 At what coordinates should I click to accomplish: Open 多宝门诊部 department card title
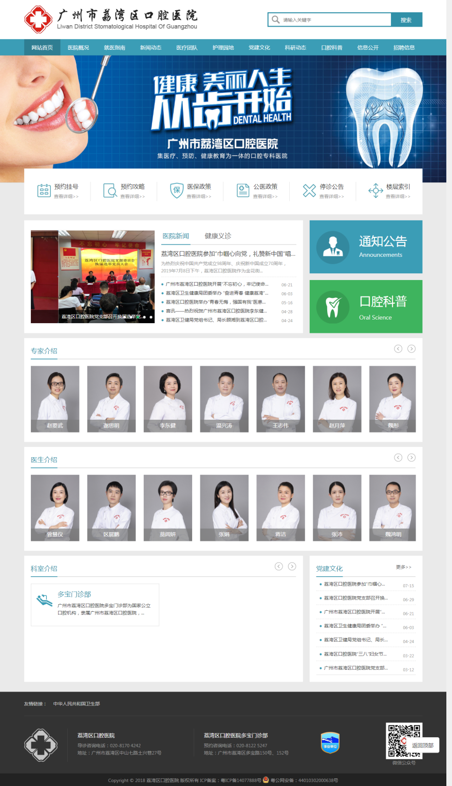pos(74,594)
